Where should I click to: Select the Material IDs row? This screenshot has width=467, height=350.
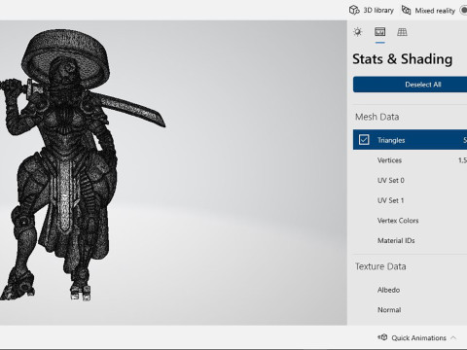[x=410, y=240]
